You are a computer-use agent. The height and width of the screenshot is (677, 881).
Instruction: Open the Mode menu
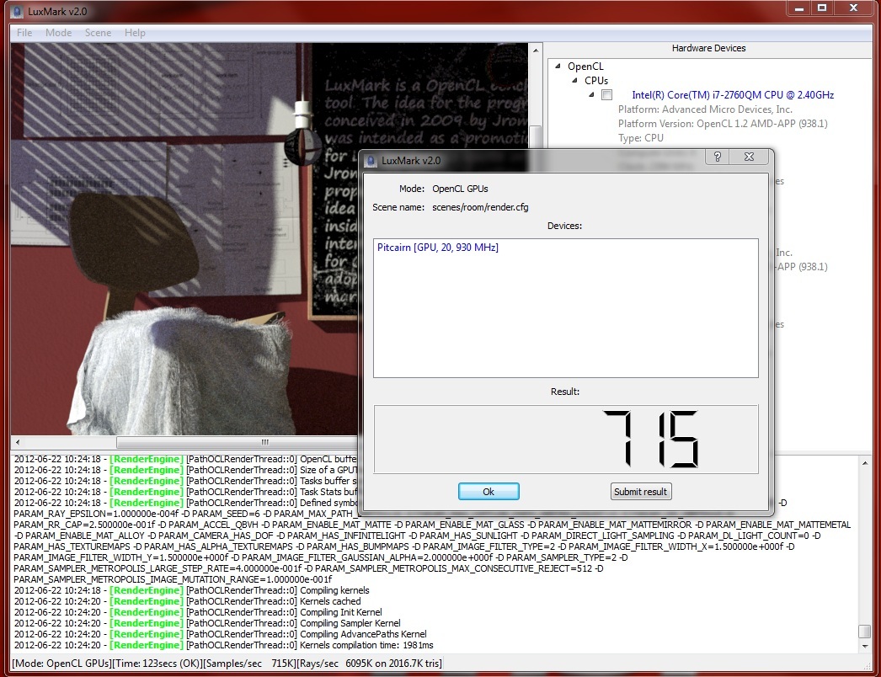[58, 33]
